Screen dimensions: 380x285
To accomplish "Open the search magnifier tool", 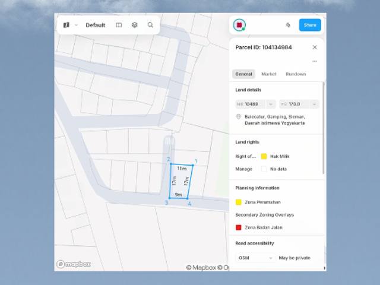I will (150, 25).
